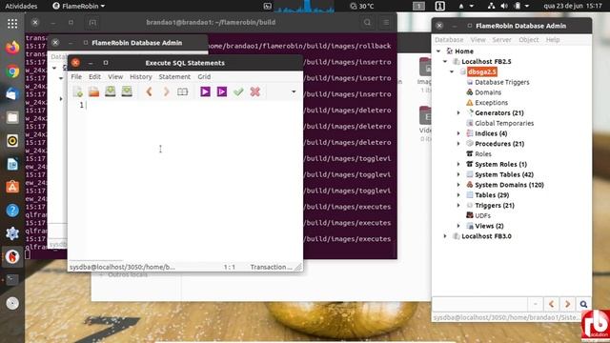Screen dimensions: 610x343
Task: Collapse the dbsga2.5 database node
Action: (x=452, y=71)
